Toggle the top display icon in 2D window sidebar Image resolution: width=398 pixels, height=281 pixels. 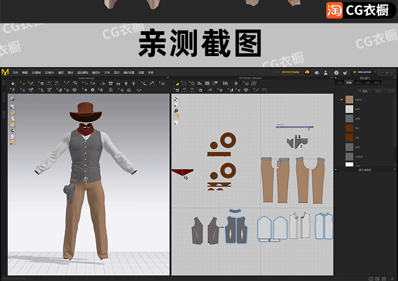[x=176, y=99]
